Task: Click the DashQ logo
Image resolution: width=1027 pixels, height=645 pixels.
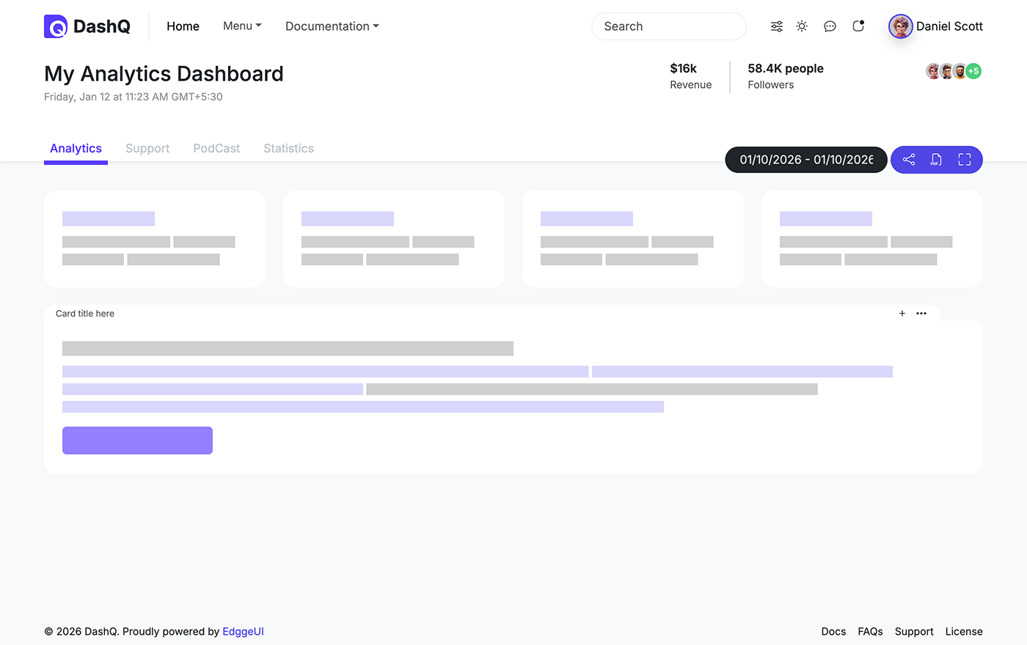Action: tap(86, 26)
